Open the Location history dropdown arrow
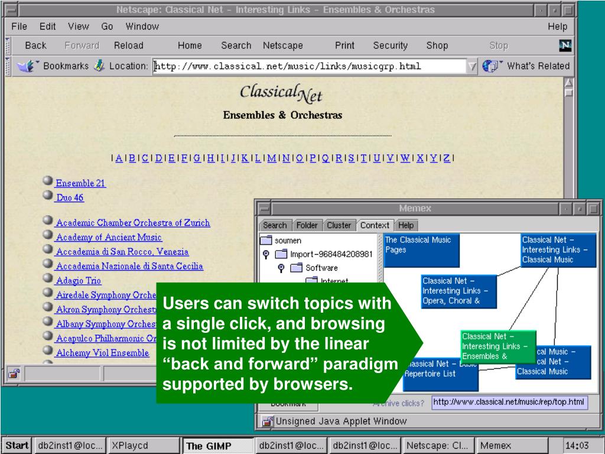 pos(472,66)
